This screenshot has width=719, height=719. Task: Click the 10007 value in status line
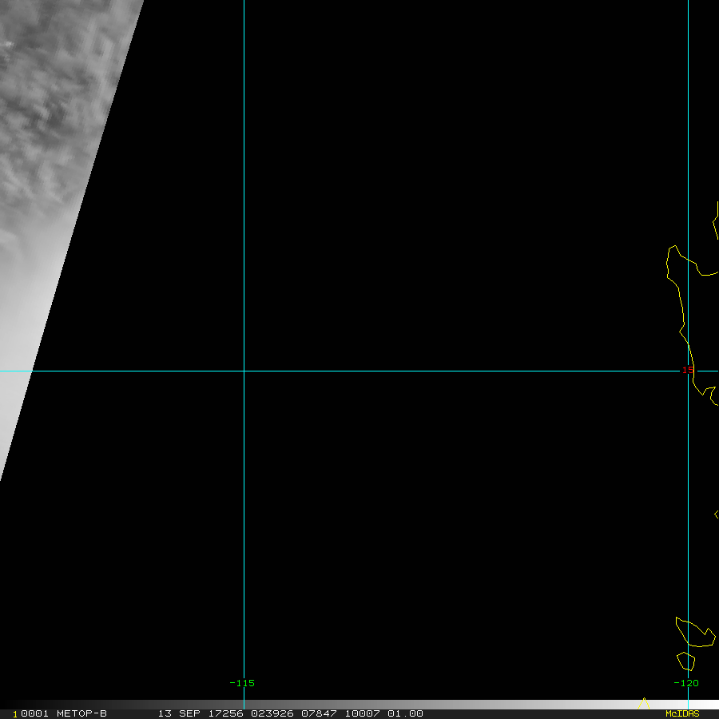[364, 713]
